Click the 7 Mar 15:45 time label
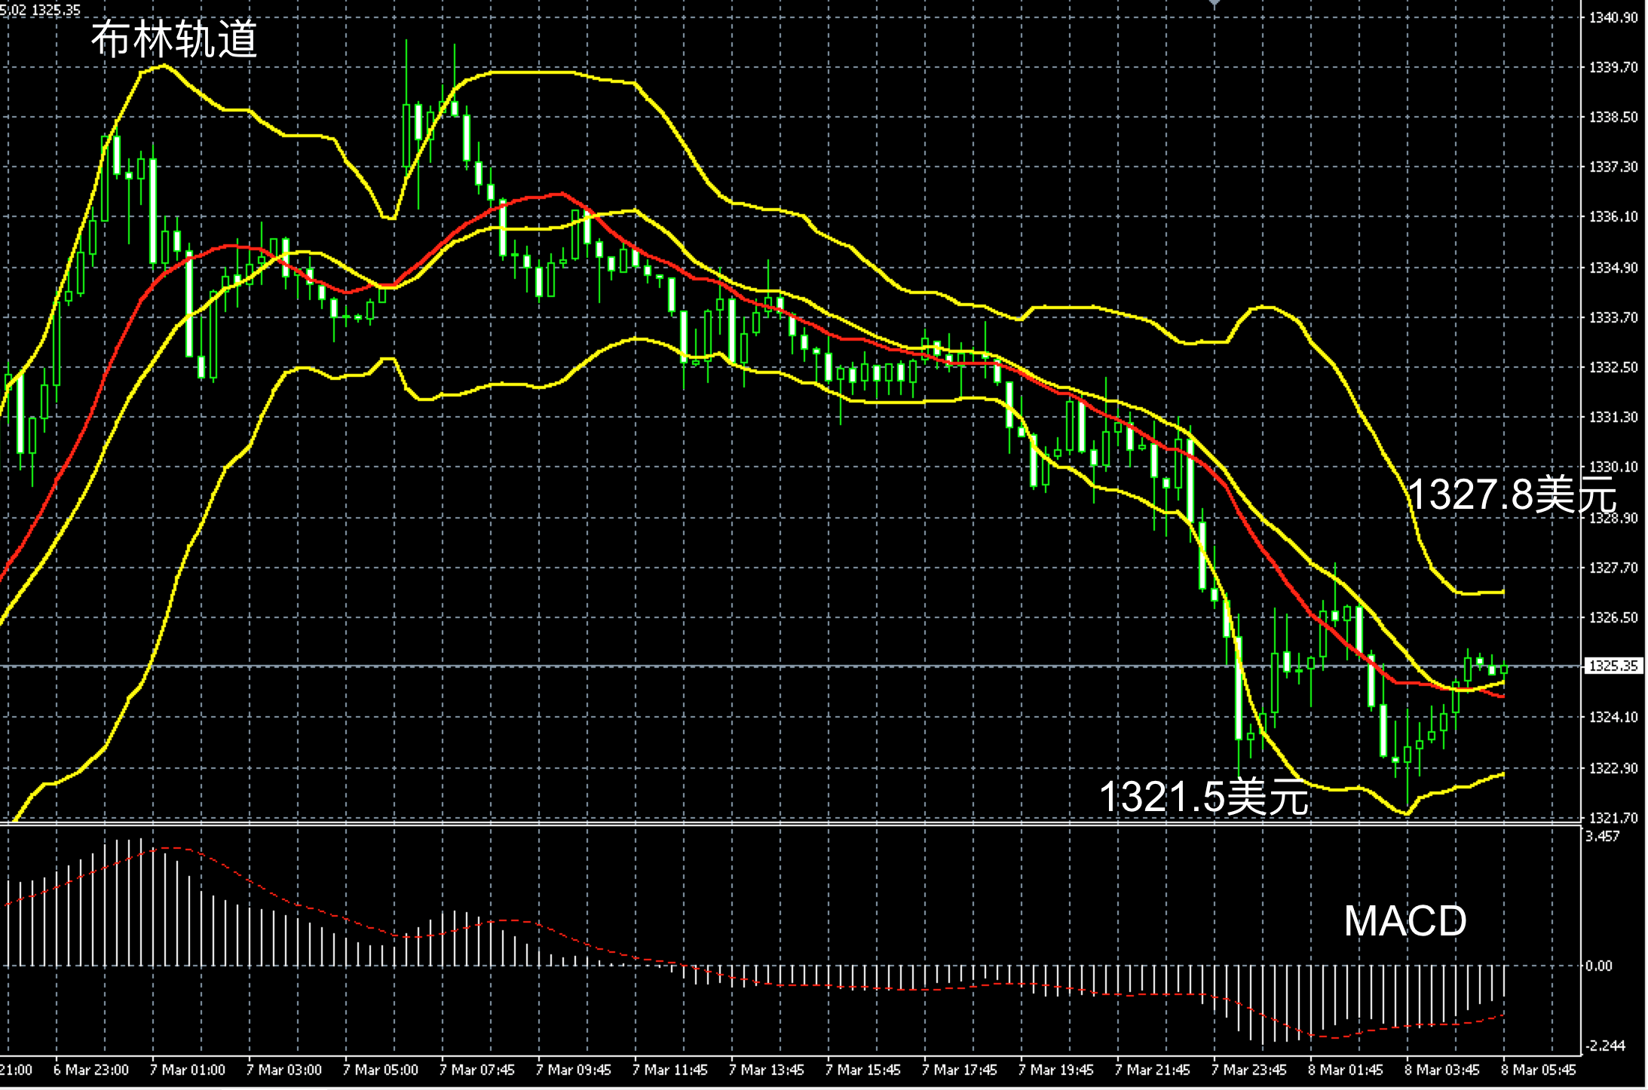Screen dimensions: 1648x1090 pos(862,1070)
